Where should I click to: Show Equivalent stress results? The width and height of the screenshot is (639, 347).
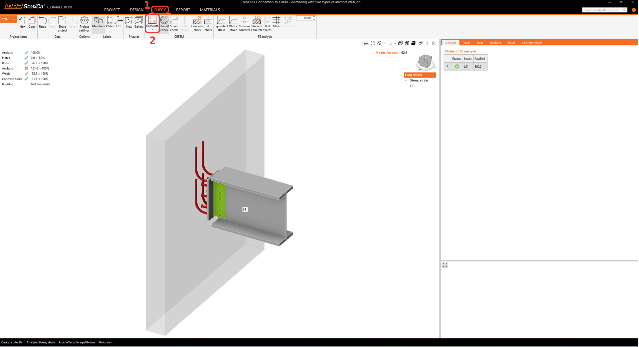(x=221, y=24)
